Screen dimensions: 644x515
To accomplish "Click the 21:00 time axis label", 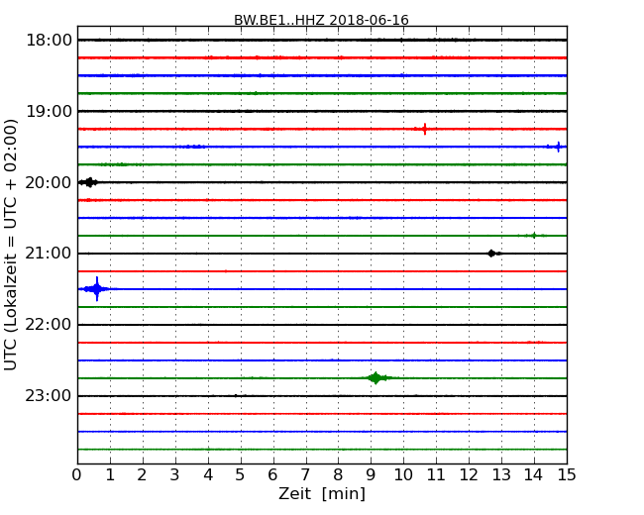I will click(x=49, y=254).
